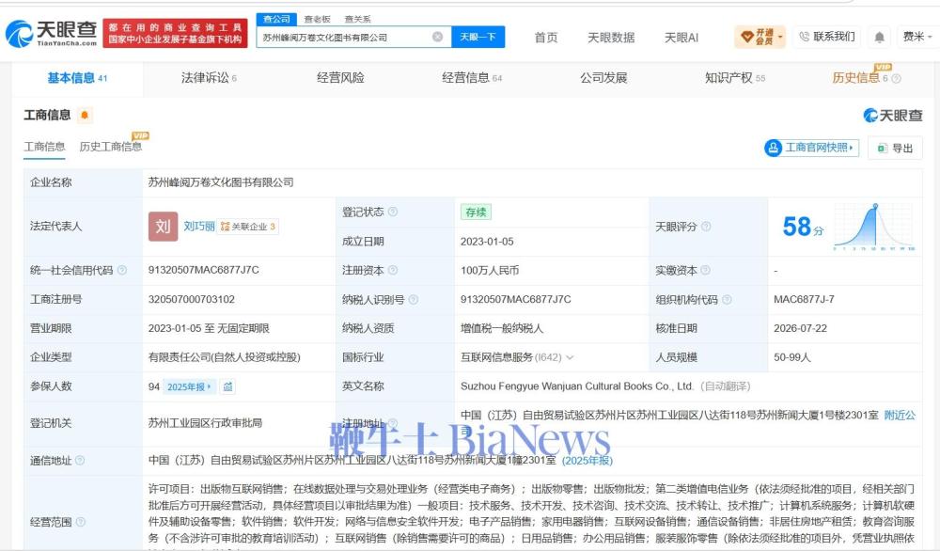Click the help icon next to 历史信息

point(896,79)
